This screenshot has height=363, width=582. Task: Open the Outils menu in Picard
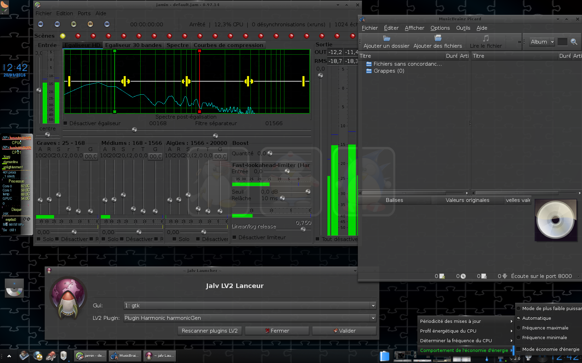(x=463, y=28)
